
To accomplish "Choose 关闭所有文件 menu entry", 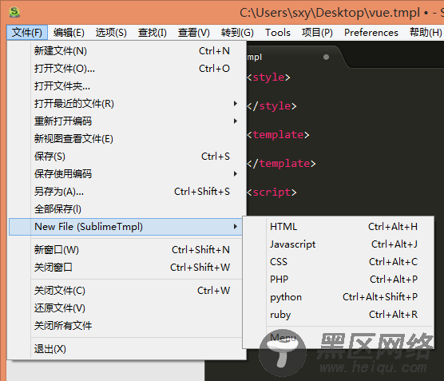I will (x=125, y=326).
